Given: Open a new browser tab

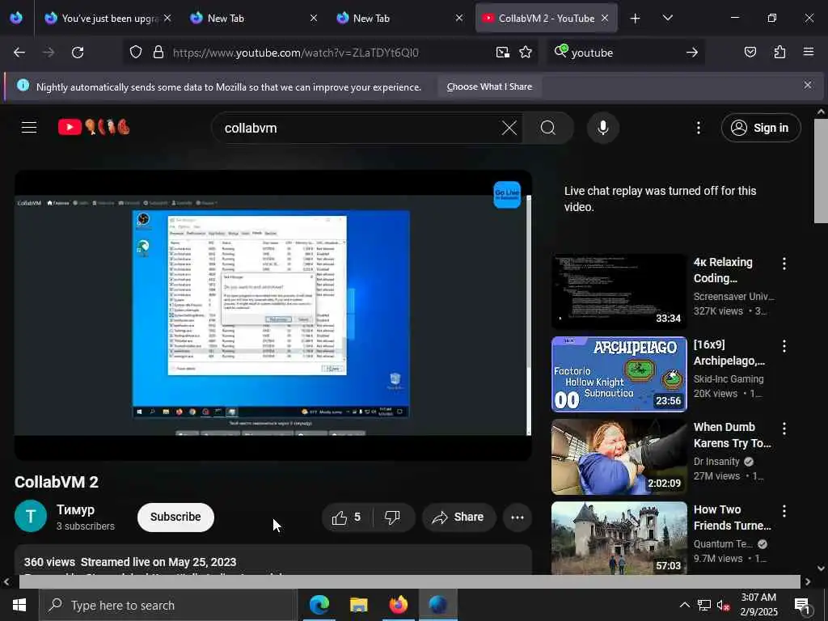Looking at the screenshot, I should click(x=636, y=19).
